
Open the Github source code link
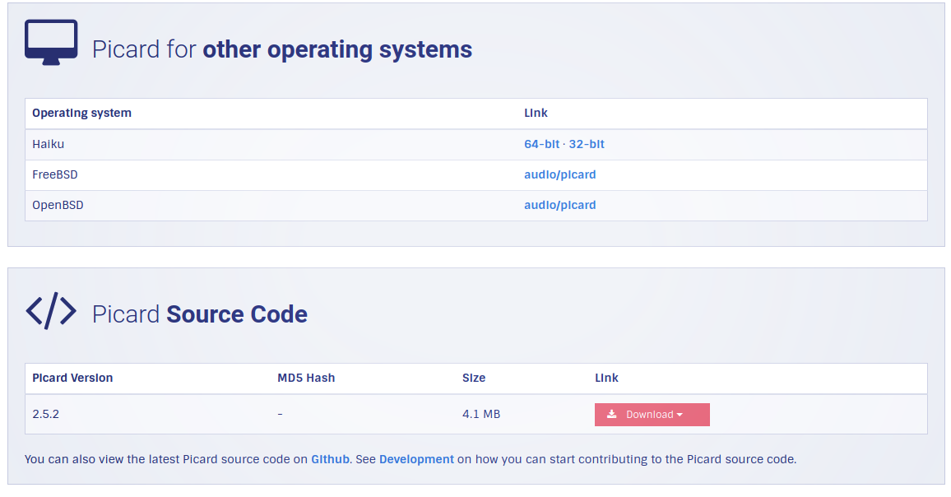click(330, 459)
